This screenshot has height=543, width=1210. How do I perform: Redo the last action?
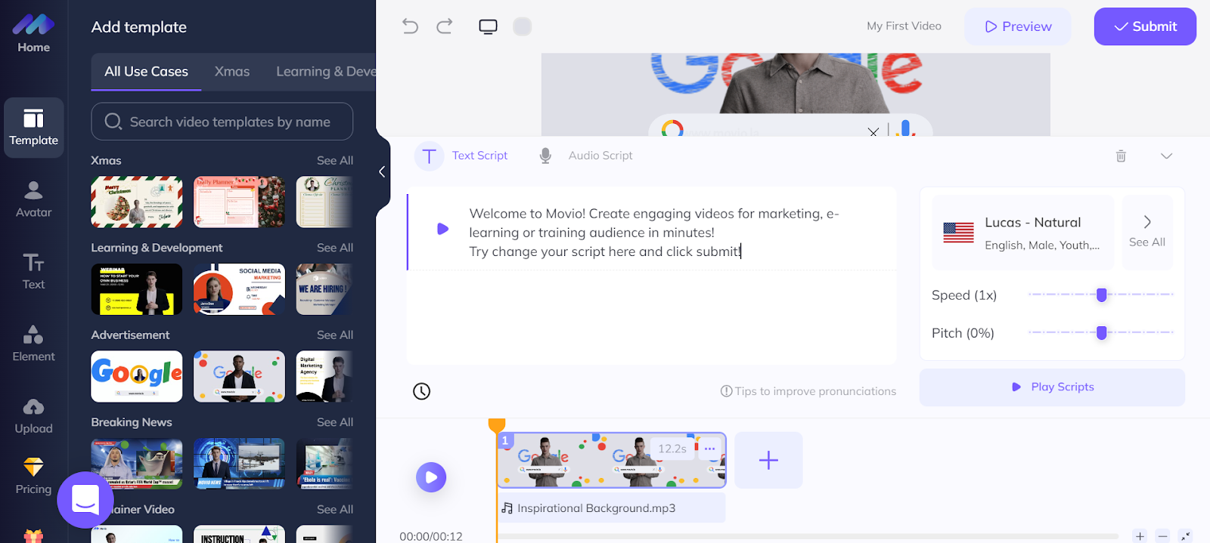pyautogui.click(x=445, y=26)
